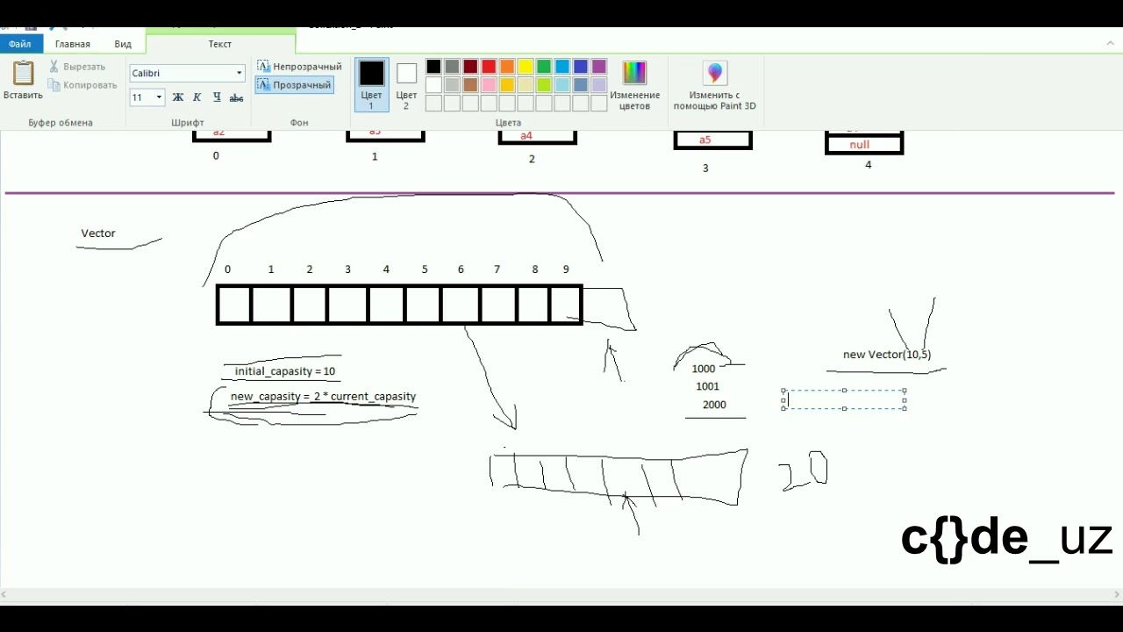
Task: Click the red 'a5' label in box 3
Action: [x=705, y=140]
